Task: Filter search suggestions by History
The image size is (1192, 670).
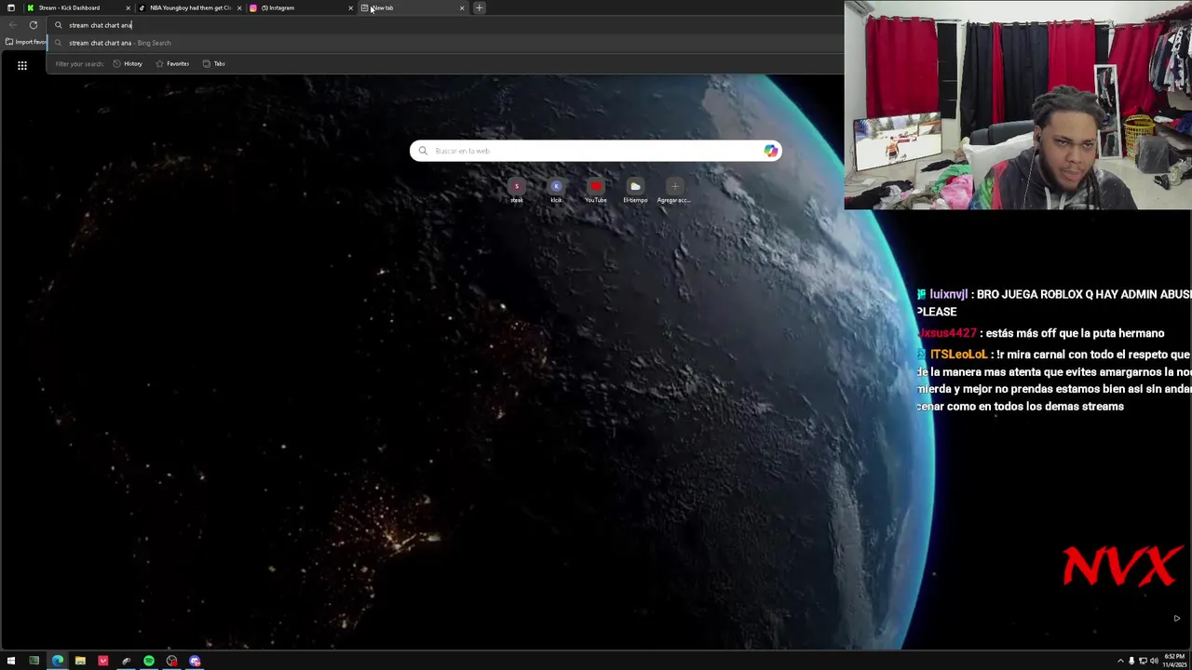Action: click(129, 63)
